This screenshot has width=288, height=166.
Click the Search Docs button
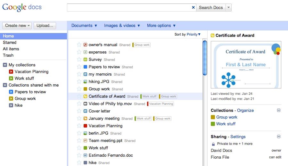[211, 8]
